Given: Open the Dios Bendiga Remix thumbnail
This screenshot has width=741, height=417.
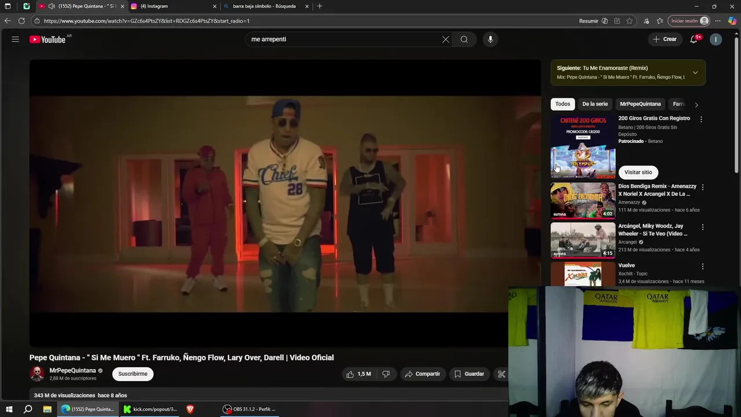Looking at the screenshot, I should pos(583,200).
